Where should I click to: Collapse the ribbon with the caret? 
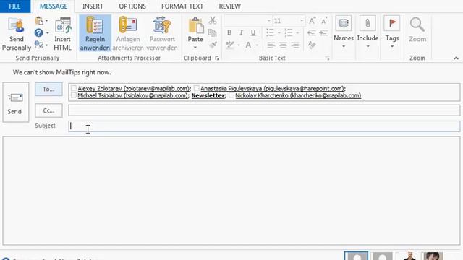[456, 58]
